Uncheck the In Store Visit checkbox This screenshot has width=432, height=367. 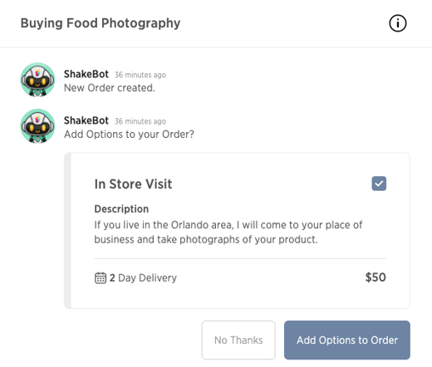[378, 183]
